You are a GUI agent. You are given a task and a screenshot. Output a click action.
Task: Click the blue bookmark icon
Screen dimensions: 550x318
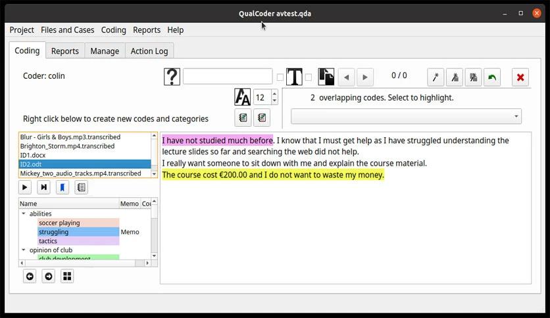click(x=63, y=187)
